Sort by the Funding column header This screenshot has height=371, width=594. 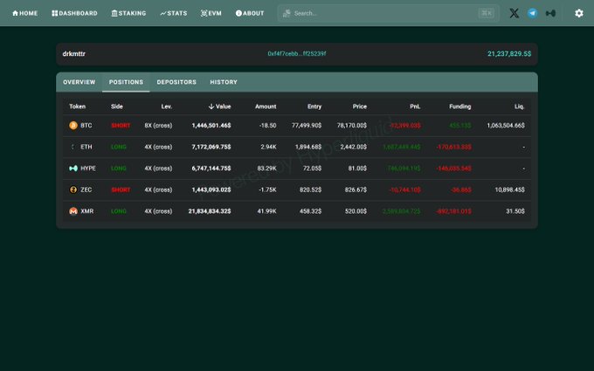pyautogui.click(x=459, y=106)
